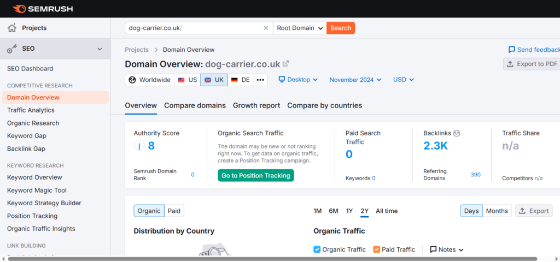Click the chart Export button
This screenshot has height=262, width=560.
coord(534,211)
